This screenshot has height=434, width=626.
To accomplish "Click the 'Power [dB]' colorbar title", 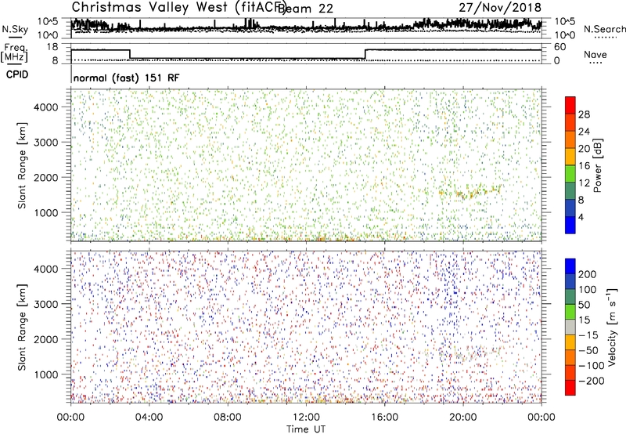I will point(598,165).
